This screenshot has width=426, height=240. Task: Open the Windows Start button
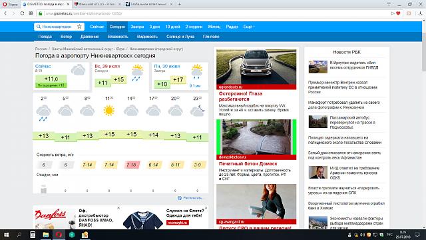[x=6, y=235]
